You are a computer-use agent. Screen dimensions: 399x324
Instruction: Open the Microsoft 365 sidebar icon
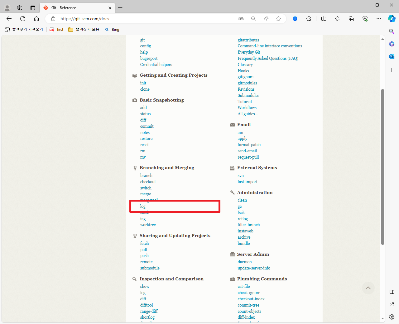click(x=392, y=44)
